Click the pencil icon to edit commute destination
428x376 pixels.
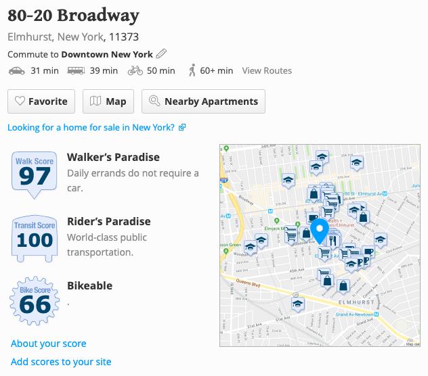coord(160,53)
